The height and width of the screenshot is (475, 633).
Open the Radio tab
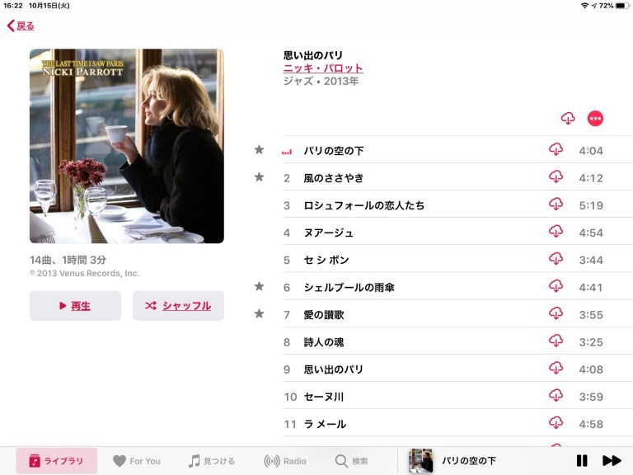[285, 461]
